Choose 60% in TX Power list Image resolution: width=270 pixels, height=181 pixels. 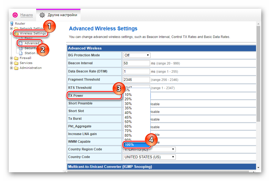click(137, 127)
